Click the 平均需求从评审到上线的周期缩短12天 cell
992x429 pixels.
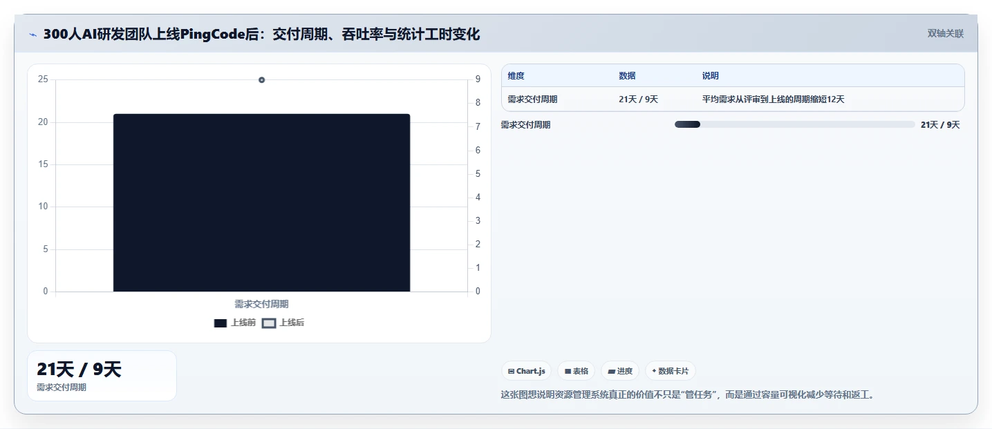[774, 99]
